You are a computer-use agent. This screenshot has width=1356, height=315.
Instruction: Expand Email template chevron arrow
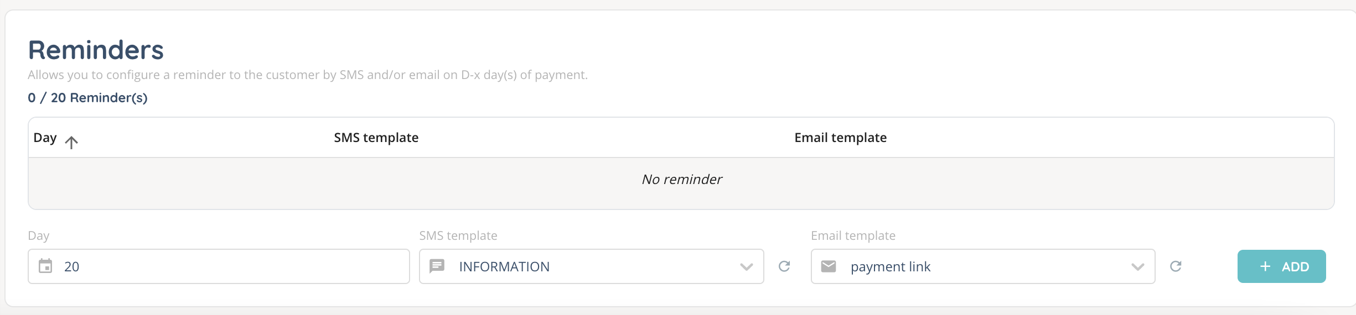pos(1138,267)
